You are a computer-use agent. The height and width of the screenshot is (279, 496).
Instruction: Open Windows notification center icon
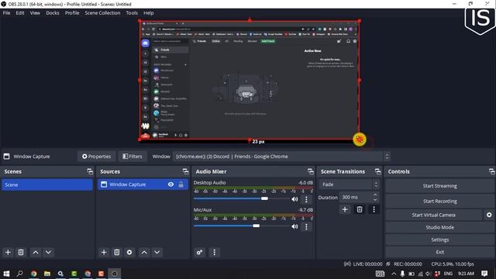(484, 274)
